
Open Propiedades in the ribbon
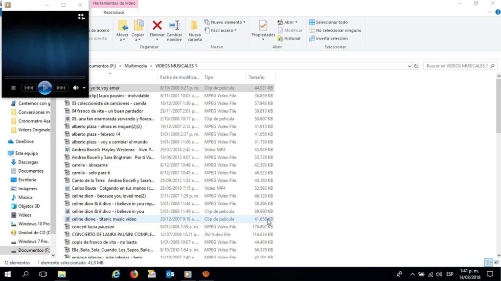263,26
